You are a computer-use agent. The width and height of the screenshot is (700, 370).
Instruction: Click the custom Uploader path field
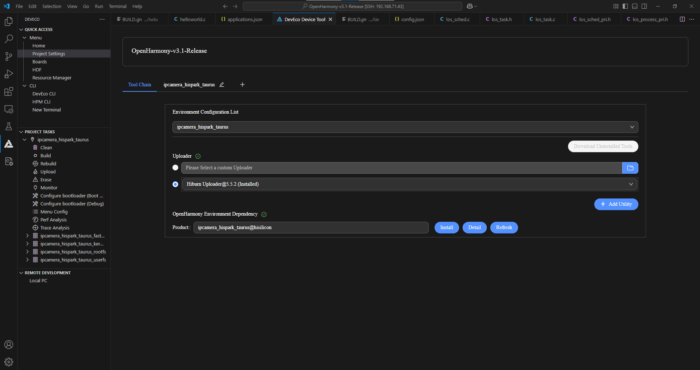coord(401,168)
